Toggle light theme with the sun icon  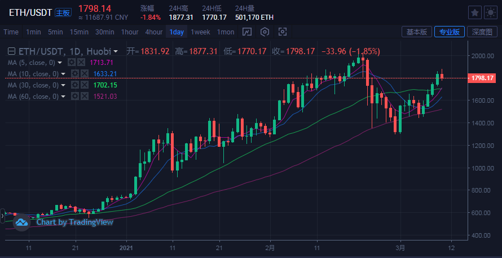point(490,12)
